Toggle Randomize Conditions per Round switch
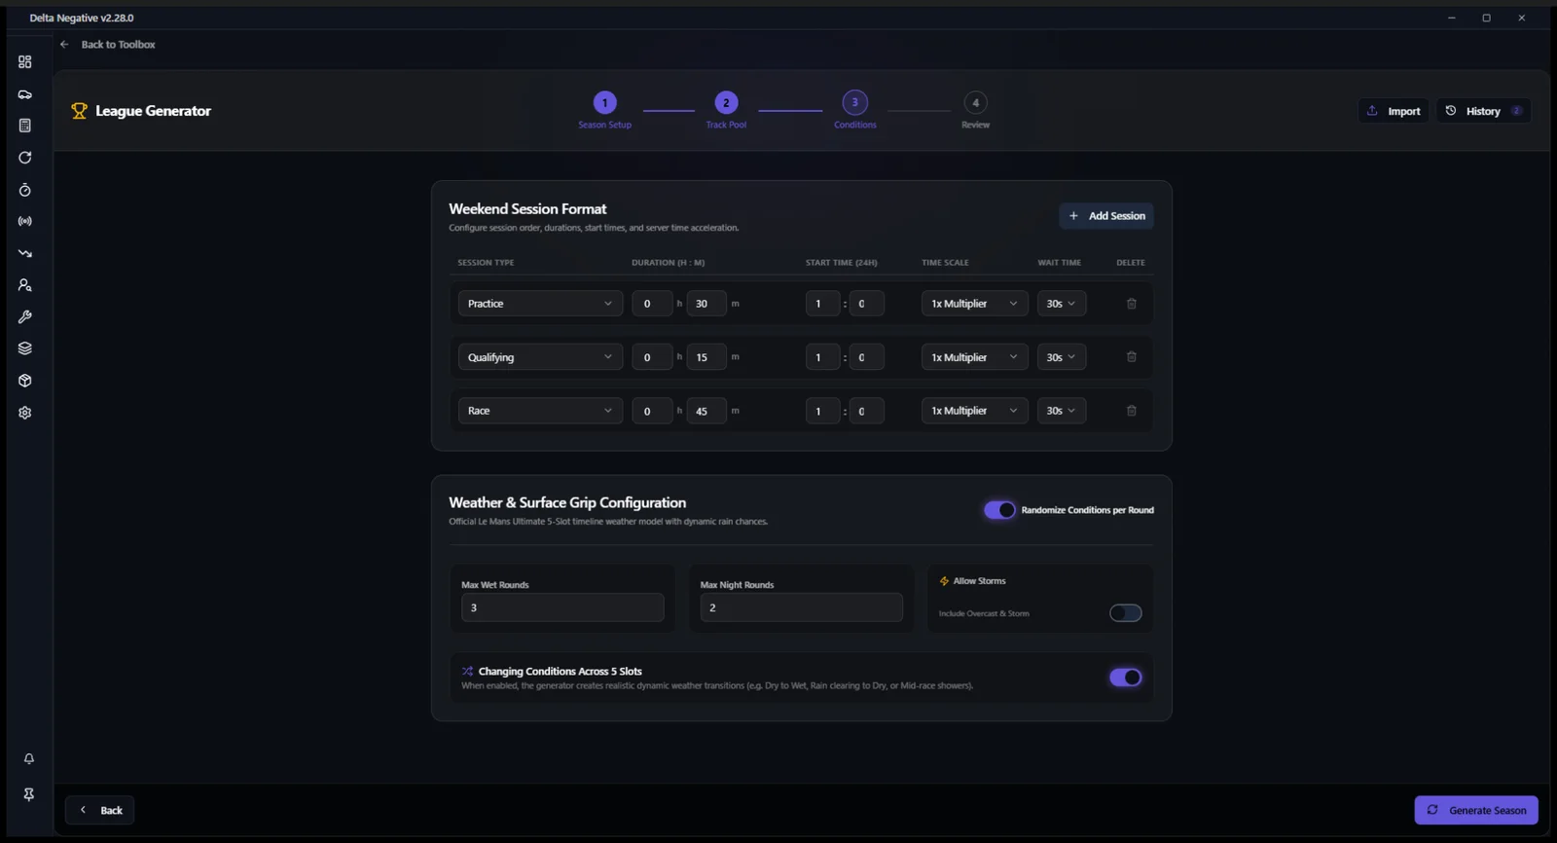Screen dimensions: 1557x843 tap(999, 510)
